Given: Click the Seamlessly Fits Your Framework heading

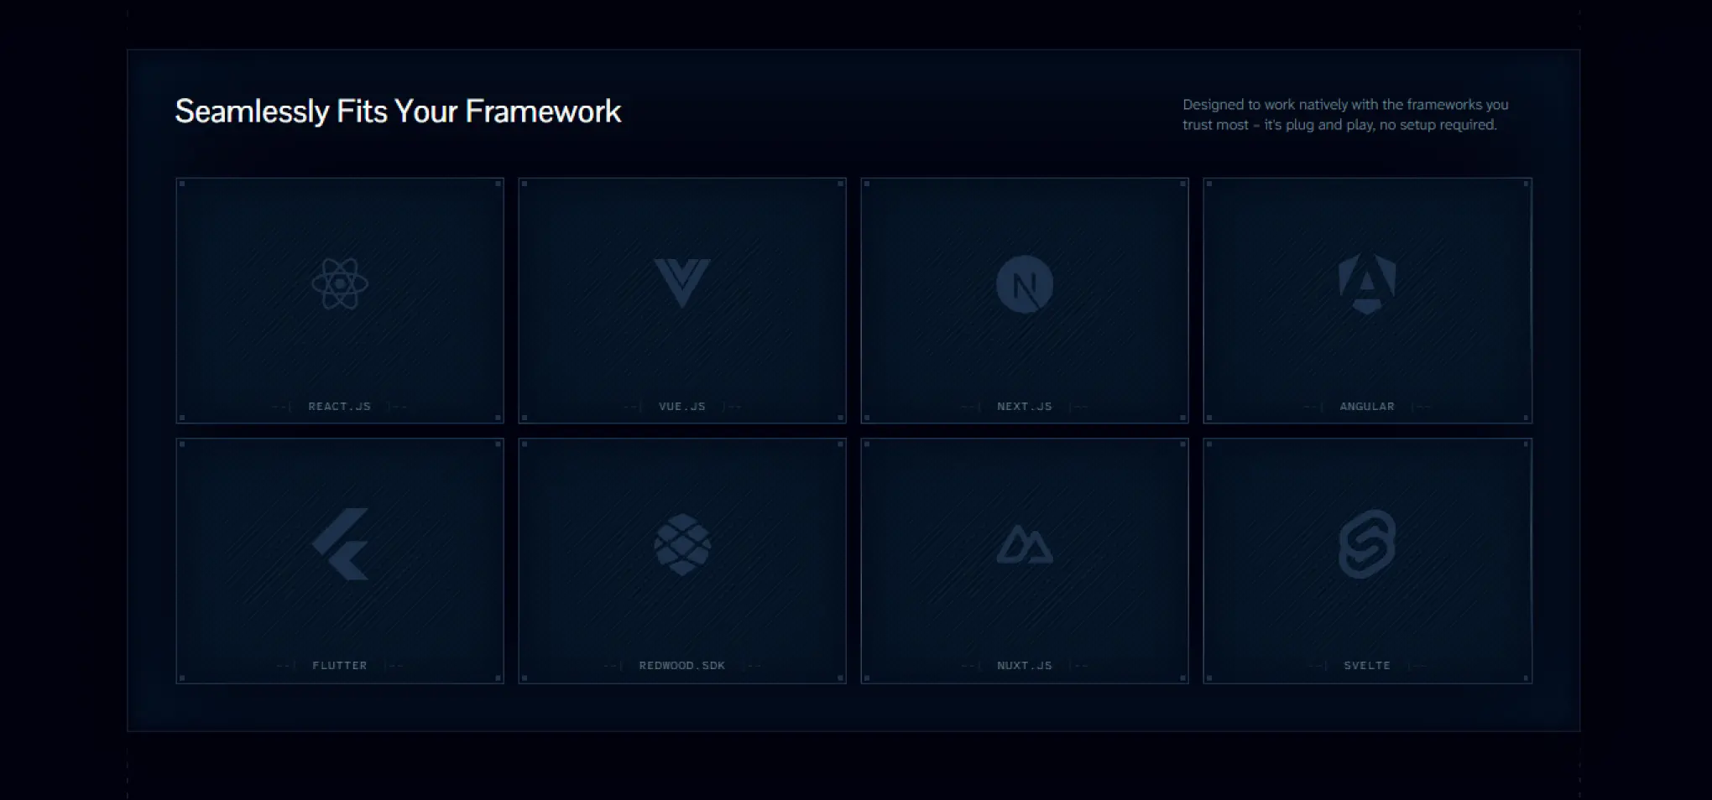Looking at the screenshot, I should click(398, 111).
